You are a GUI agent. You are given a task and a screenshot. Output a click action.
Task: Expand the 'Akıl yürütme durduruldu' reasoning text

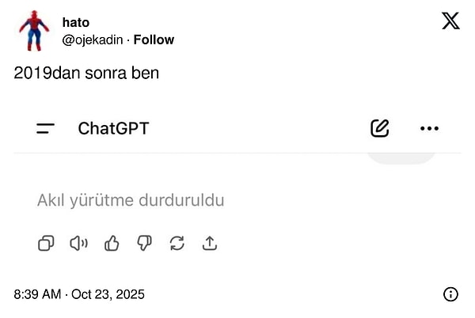coord(131,200)
